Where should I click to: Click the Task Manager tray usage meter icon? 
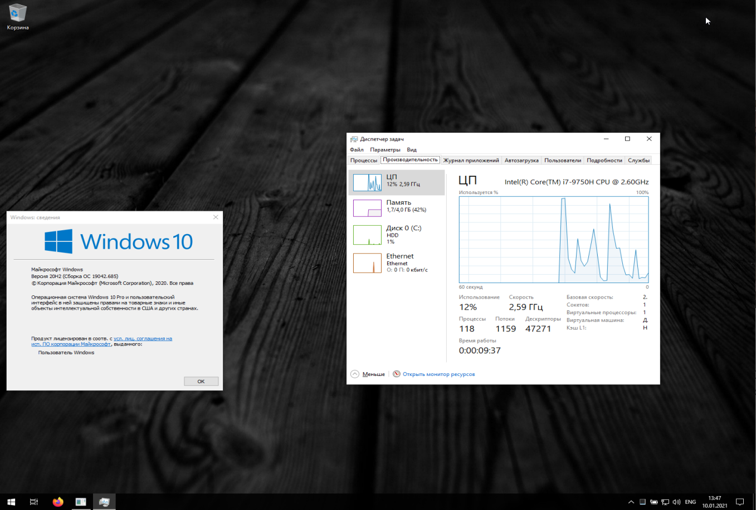point(642,502)
